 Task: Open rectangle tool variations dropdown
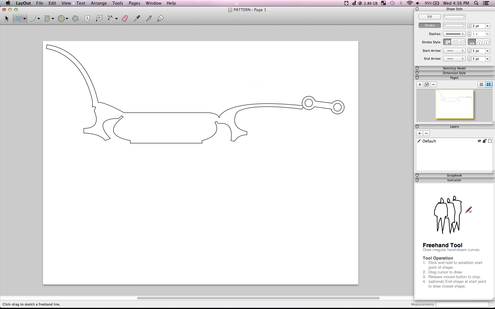click(53, 19)
